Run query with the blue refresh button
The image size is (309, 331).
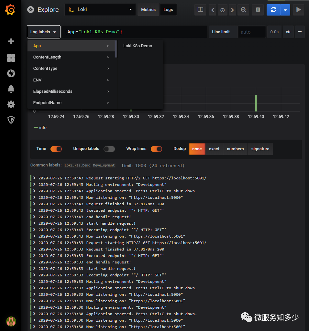273,10
